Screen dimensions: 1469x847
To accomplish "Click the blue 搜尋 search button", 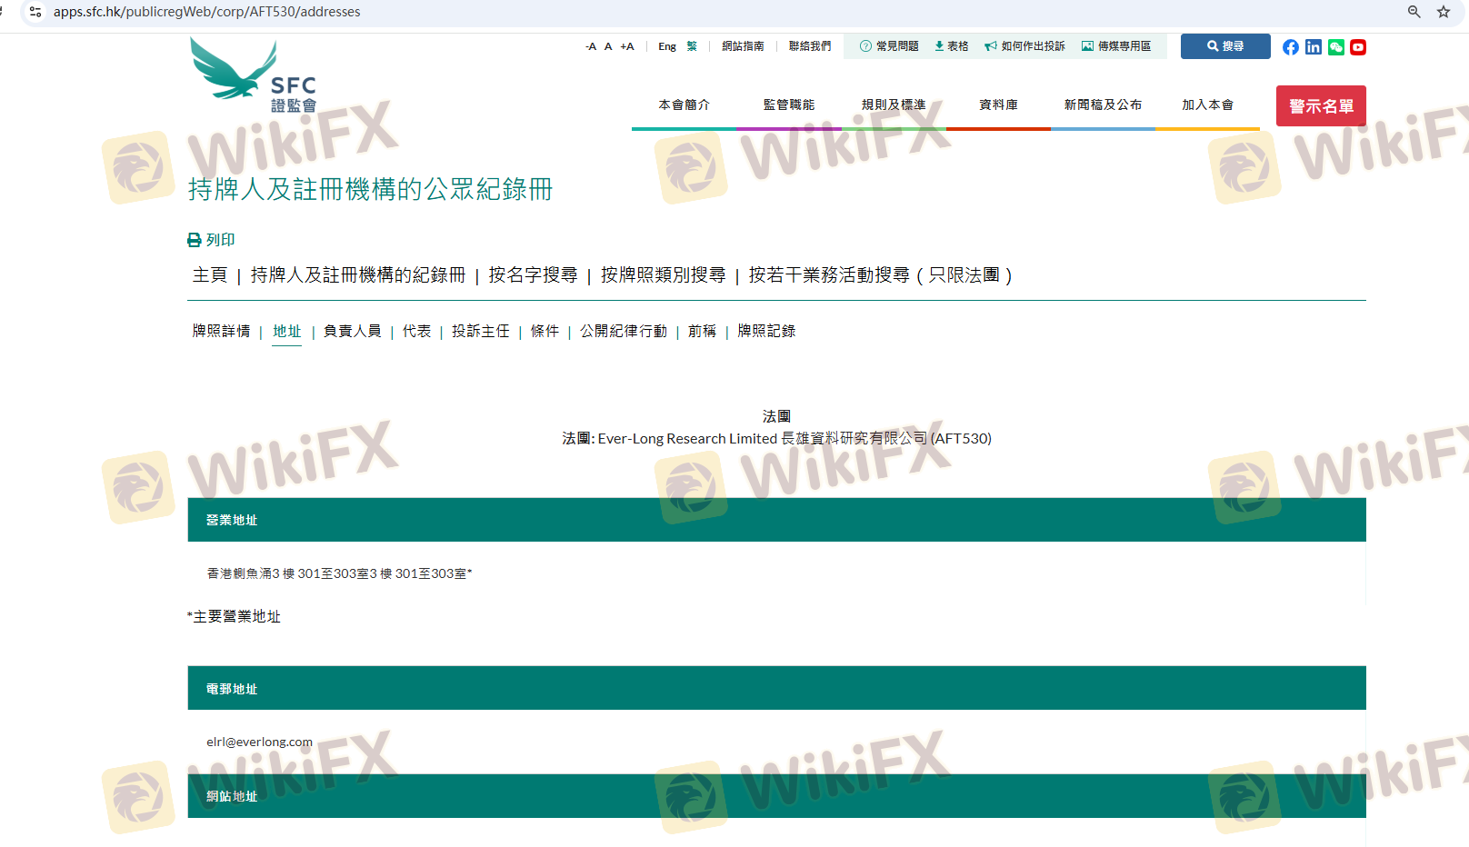I will [x=1225, y=46].
